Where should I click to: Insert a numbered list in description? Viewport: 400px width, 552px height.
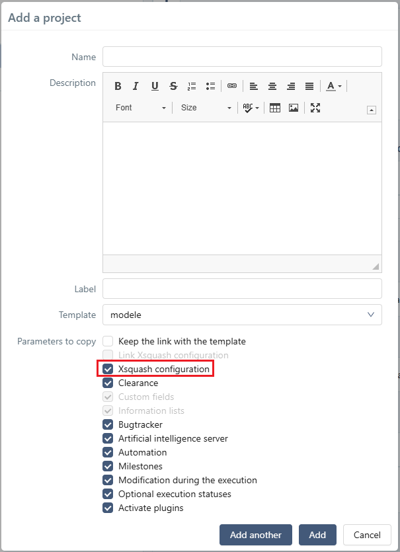[192, 86]
